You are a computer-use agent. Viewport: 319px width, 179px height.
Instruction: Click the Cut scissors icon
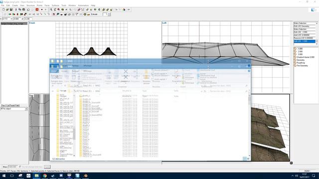click(x=16, y=9)
